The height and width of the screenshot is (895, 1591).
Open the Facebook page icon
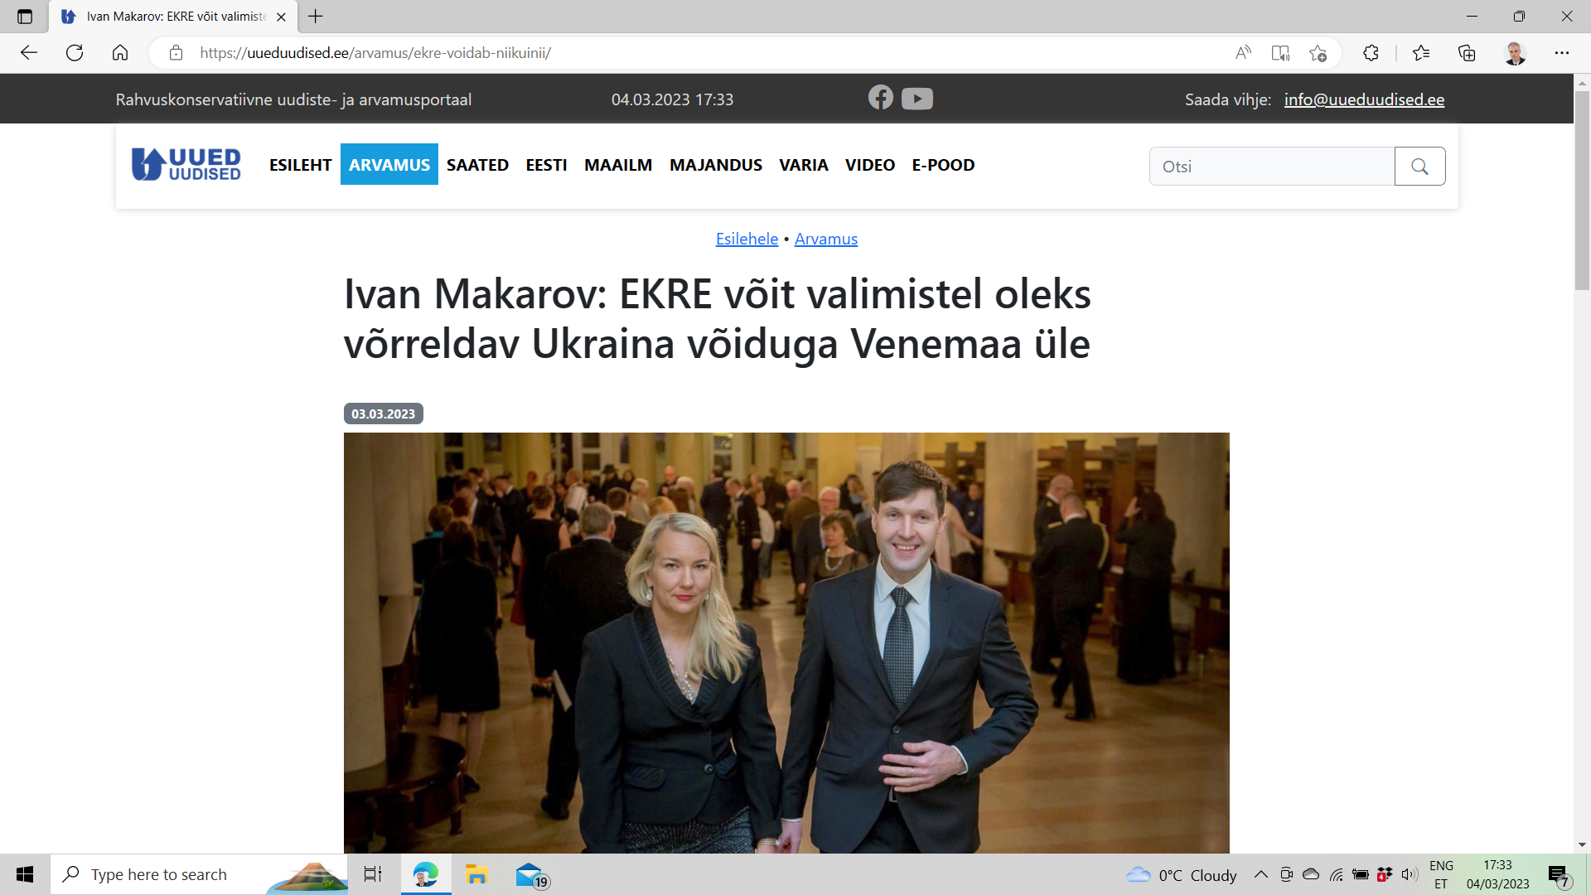881,98
